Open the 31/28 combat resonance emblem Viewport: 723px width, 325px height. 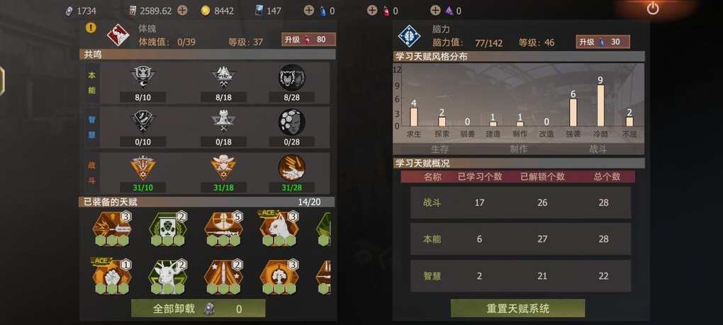point(291,169)
